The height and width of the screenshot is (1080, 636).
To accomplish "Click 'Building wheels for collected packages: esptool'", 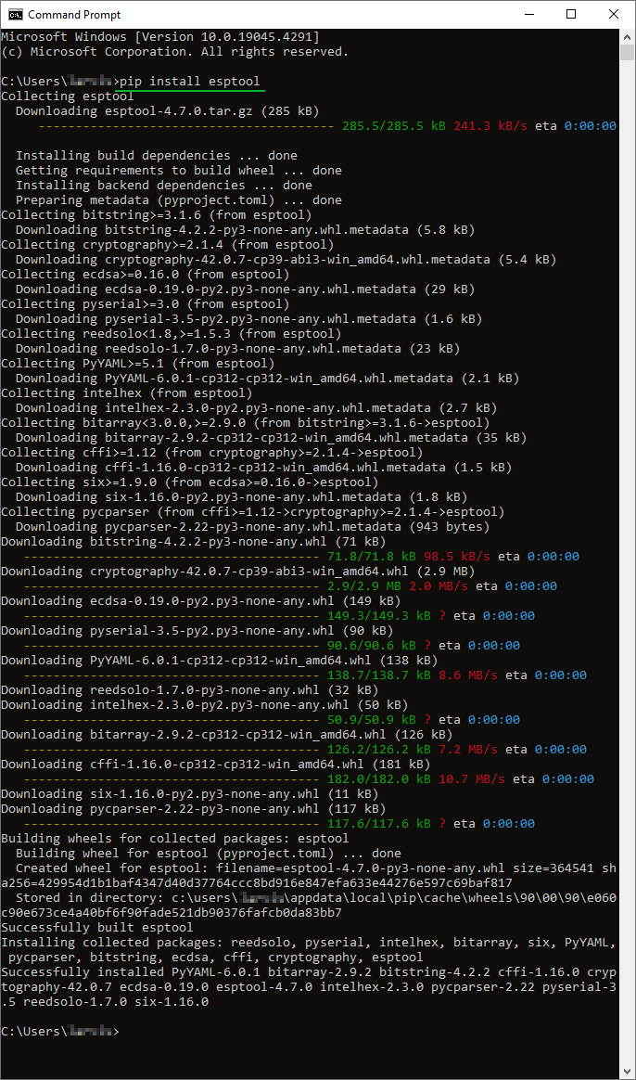I will tap(175, 838).
